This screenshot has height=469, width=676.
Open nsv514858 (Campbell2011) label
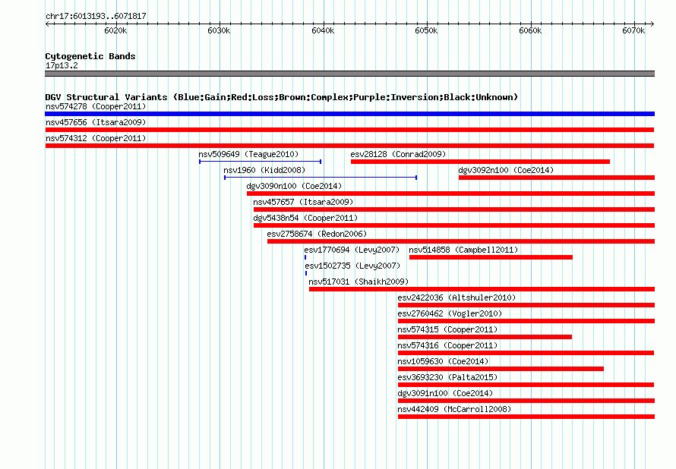463,250
